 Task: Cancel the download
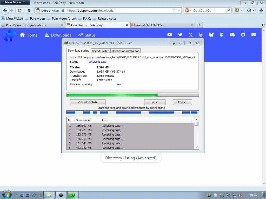coord(182,102)
